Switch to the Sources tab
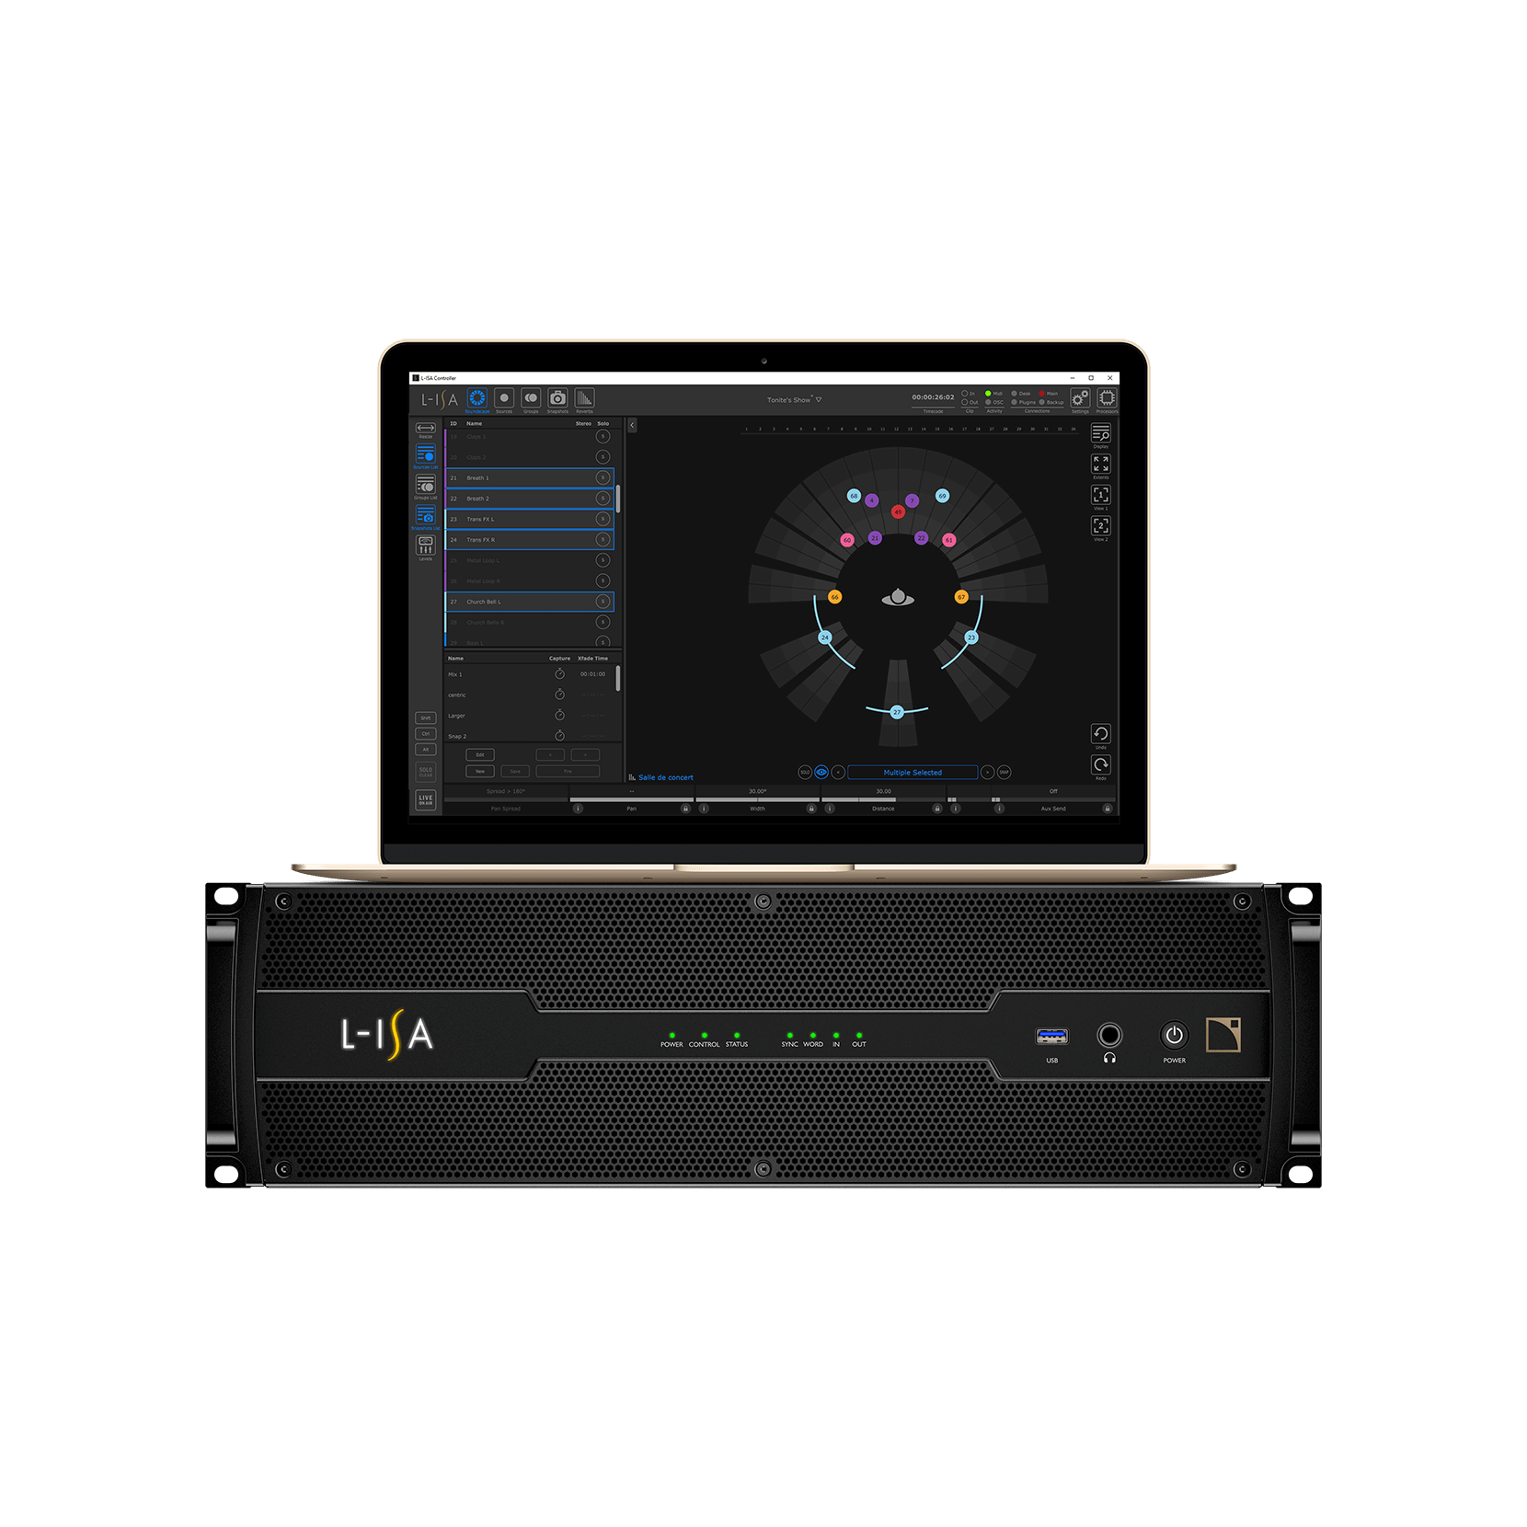The width and height of the screenshot is (1527, 1527). click(x=504, y=398)
